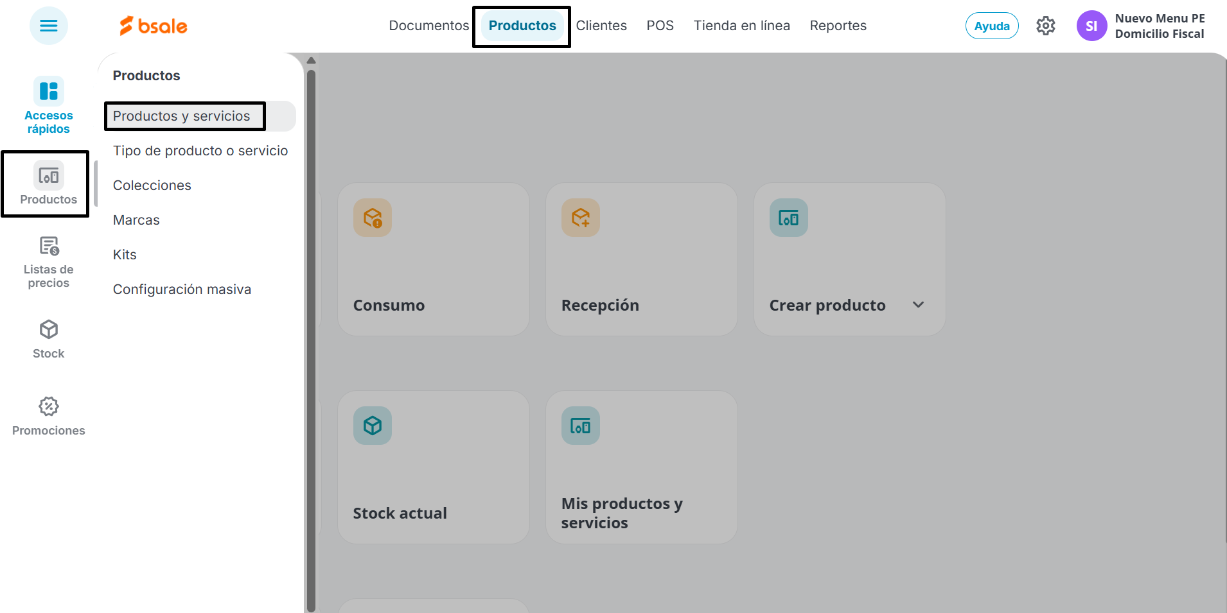Image resolution: width=1227 pixels, height=613 pixels.
Task: Open Configuración masiva submenu item
Action: tap(182, 289)
